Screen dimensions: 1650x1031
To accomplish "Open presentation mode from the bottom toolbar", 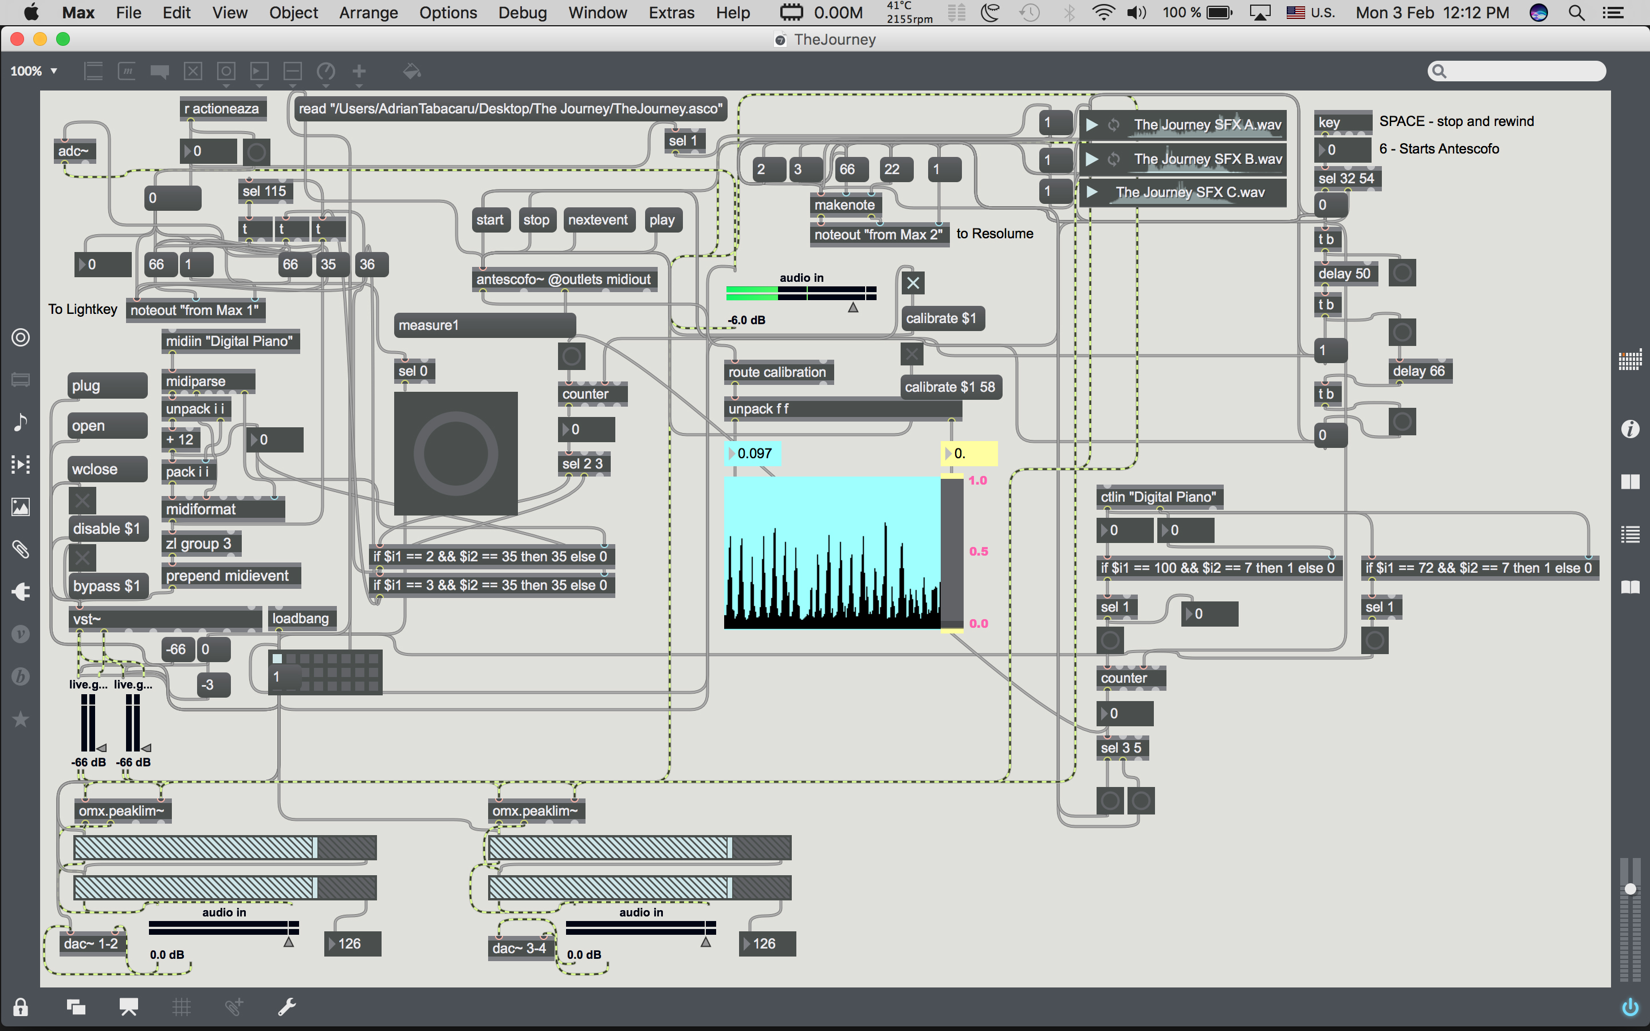I will (128, 1006).
